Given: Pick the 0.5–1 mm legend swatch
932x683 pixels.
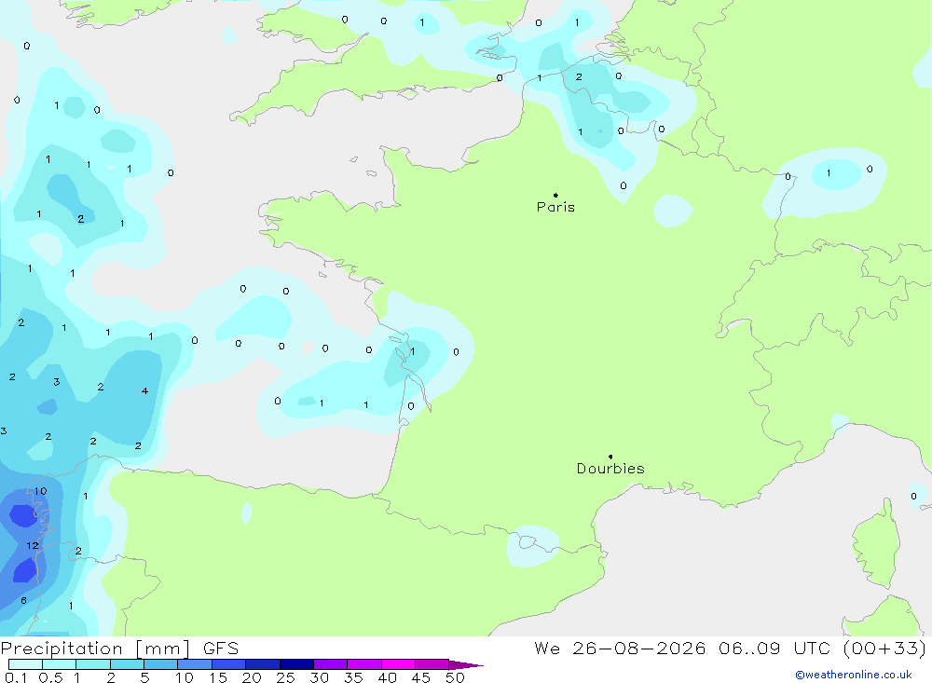Looking at the screenshot, I should tap(60, 664).
